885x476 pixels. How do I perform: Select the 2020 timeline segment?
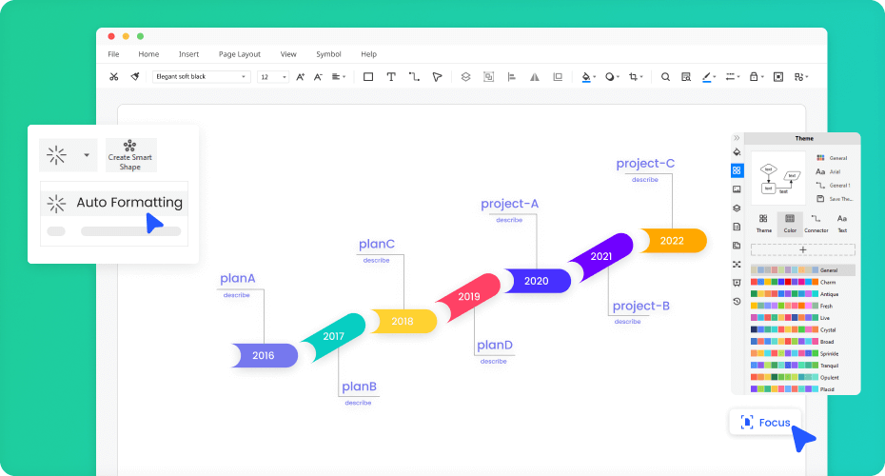click(x=536, y=281)
